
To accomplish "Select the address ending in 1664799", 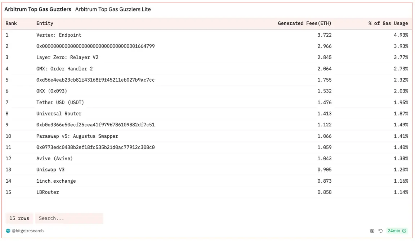I will pyautogui.click(x=95, y=46).
